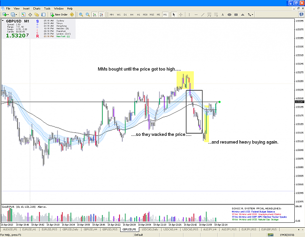305x237 pixels.
Task: Open the Help menu
Action: tap(70, 9)
